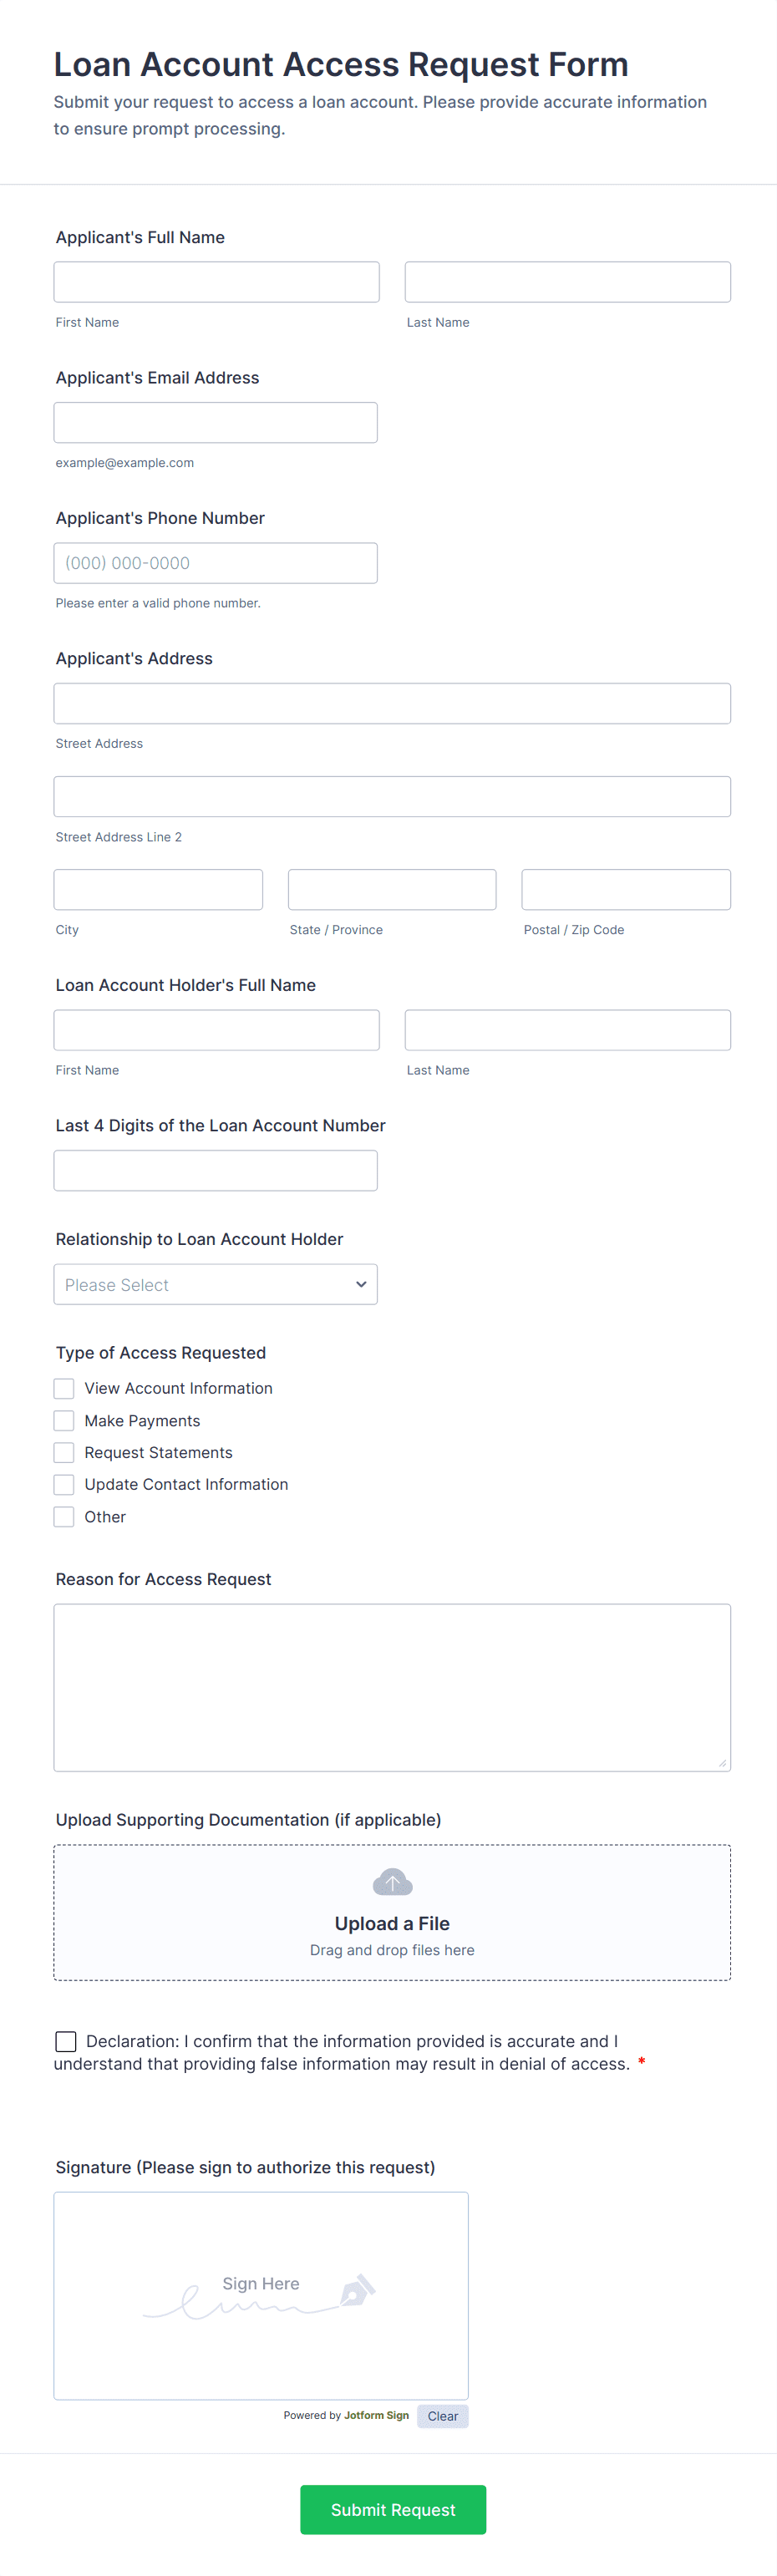Click the cloud upload icon
Image resolution: width=777 pixels, height=2576 pixels.
[x=392, y=1882]
